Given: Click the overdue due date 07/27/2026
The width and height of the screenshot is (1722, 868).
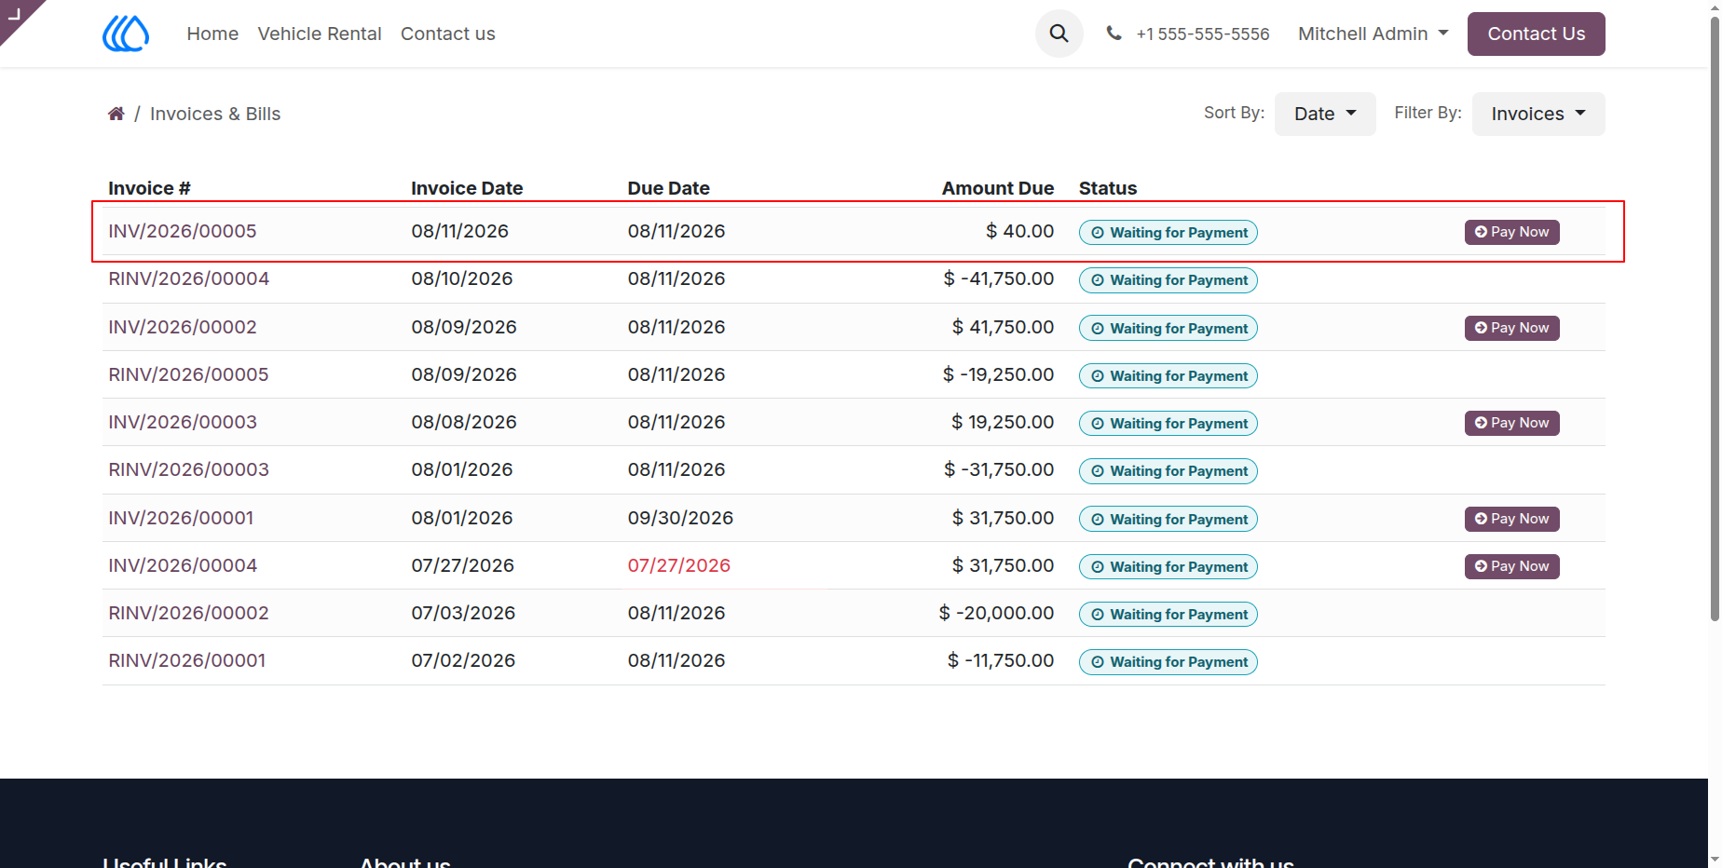Looking at the screenshot, I should (x=679, y=565).
